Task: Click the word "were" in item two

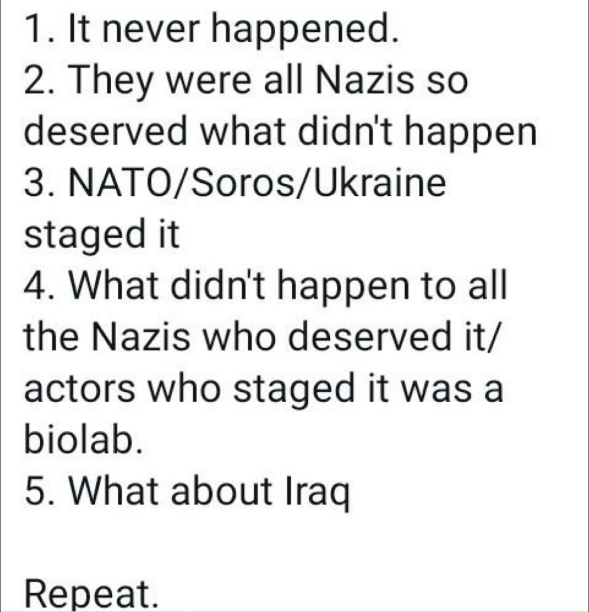Action: (x=209, y=81)
